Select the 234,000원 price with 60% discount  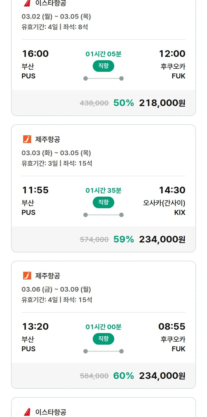(x=162, y=376)
